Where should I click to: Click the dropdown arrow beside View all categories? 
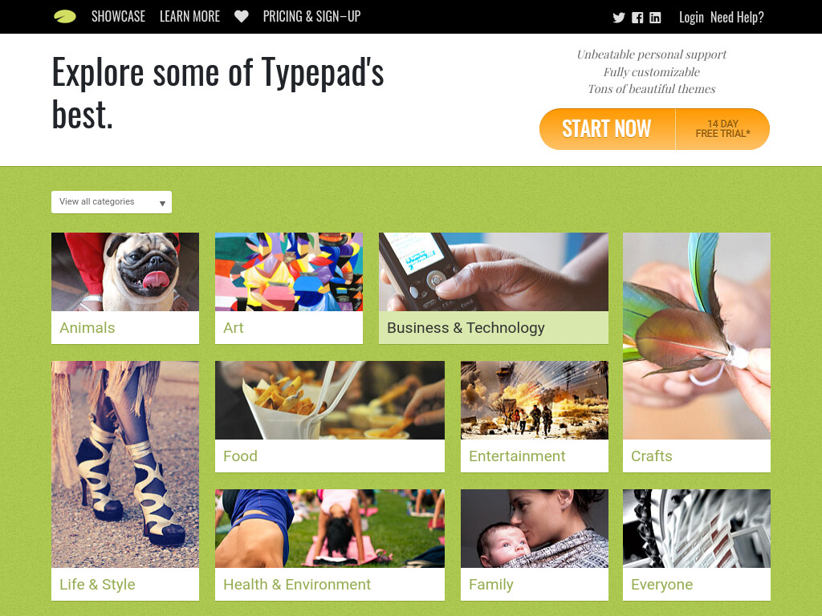(162, 203)
